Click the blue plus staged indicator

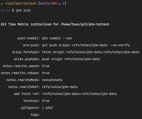point(60,4)
